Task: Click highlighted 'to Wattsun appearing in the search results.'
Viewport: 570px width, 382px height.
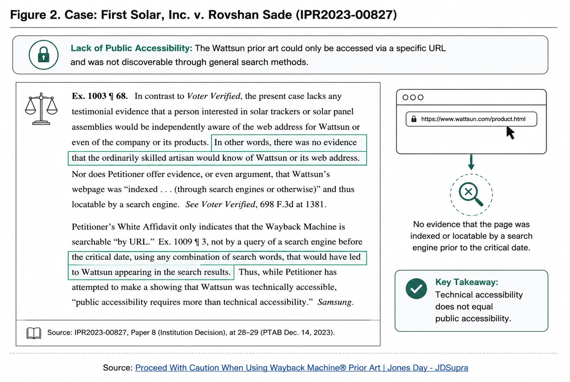Action: click(x=151, y=272)
